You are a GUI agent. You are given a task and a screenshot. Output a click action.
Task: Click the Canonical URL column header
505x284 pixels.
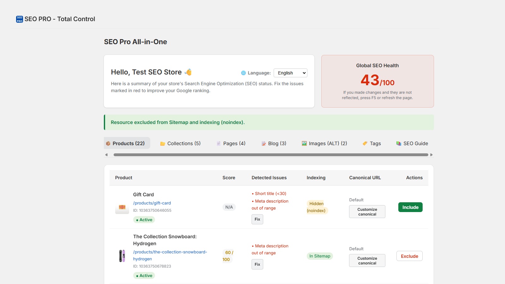[365, 178]
